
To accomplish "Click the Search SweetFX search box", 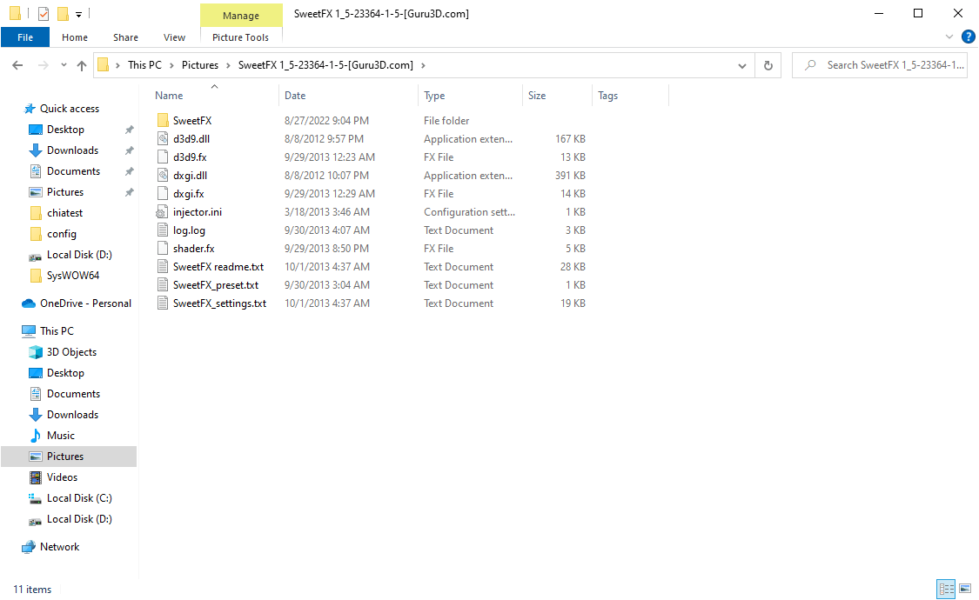I will point(880,65).
